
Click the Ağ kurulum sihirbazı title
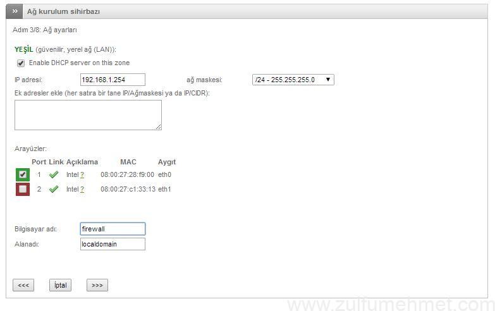pos(63,11)
